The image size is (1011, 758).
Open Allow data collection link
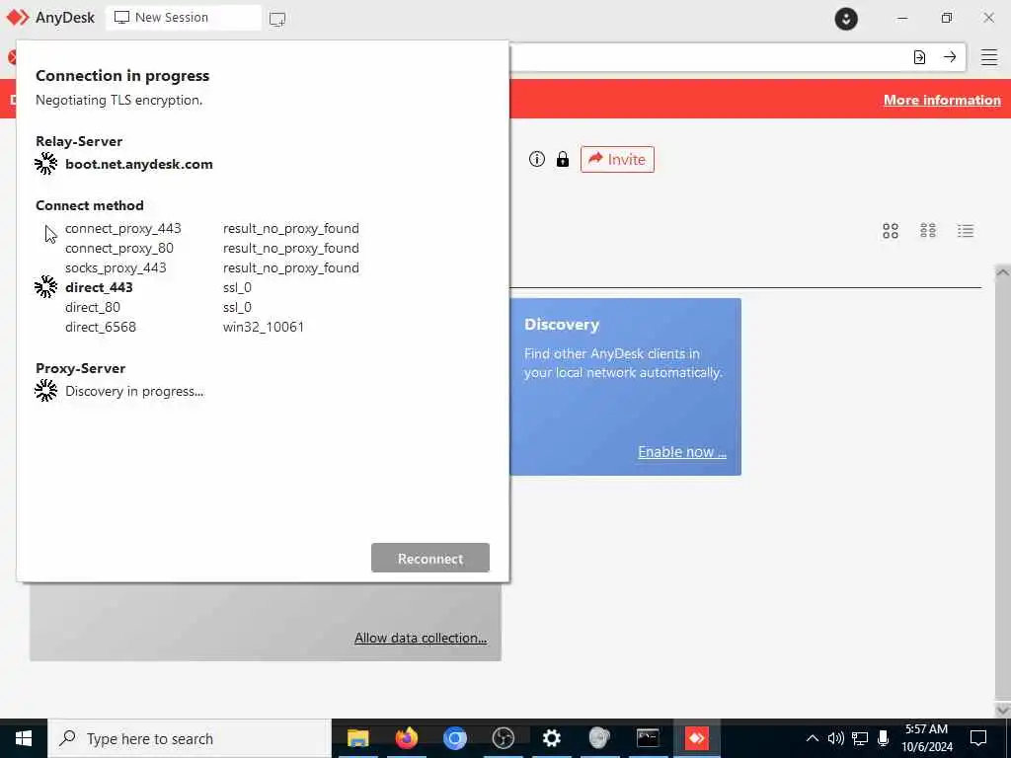pyautogui.click(x=421, y=638)
